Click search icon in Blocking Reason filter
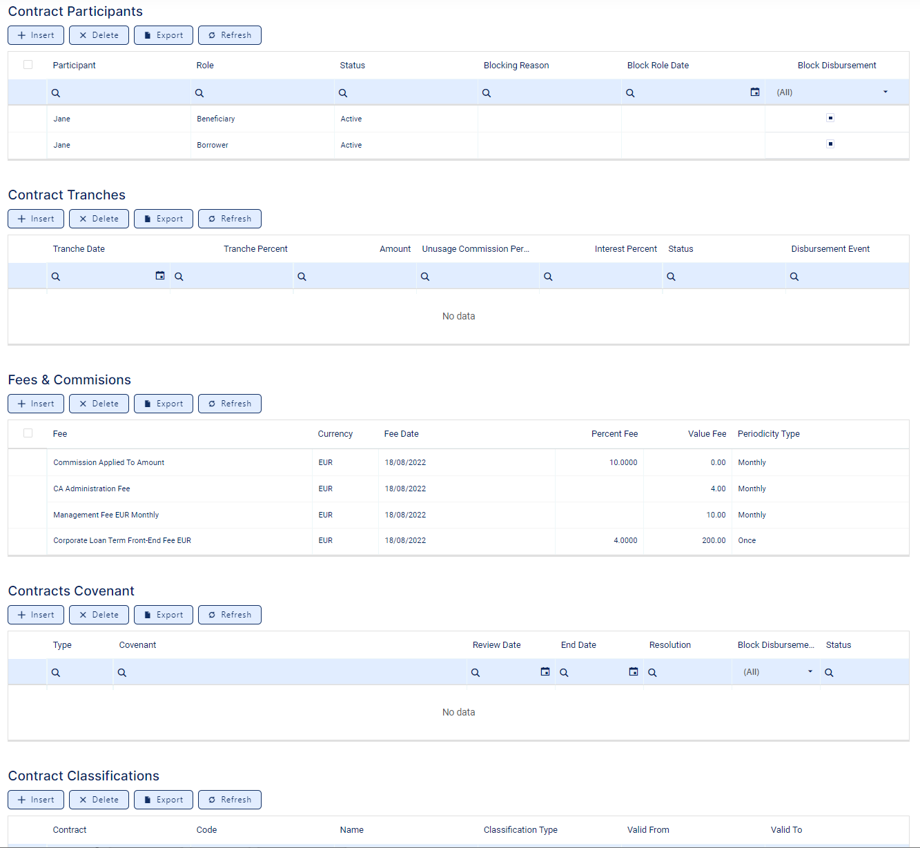920x848 pixels. pos(487,93)
